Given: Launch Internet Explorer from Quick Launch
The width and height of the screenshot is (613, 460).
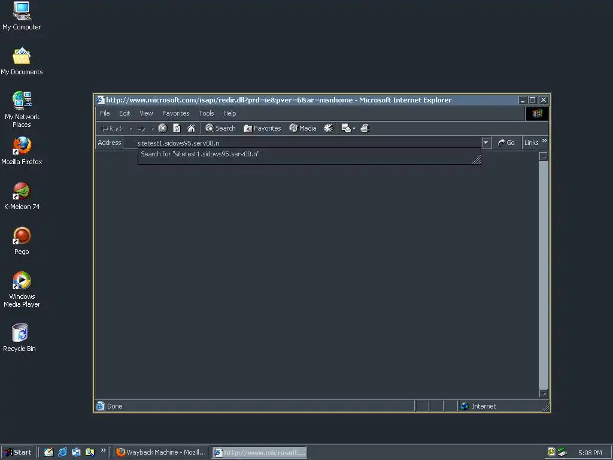Looking at the screenshot, I should [62, 452].
